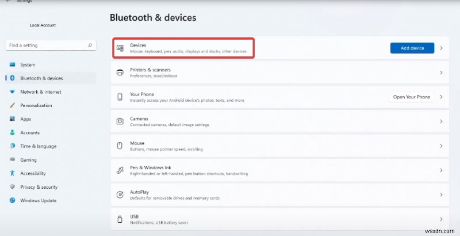Click the search magnifier icon

coord(90,45)
